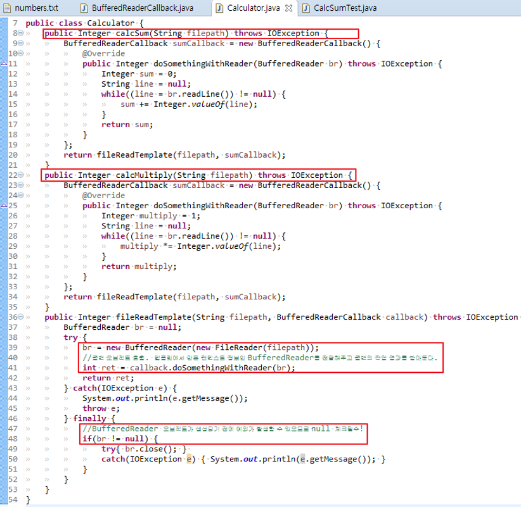Collapse the @Override fold at line 10
521x507 pixels.
click(x=21, y=53)
